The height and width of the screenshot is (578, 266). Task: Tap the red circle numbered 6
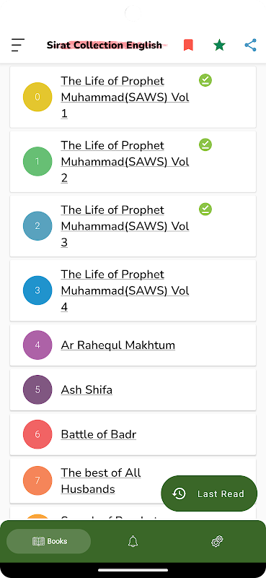tap(37, 434)
